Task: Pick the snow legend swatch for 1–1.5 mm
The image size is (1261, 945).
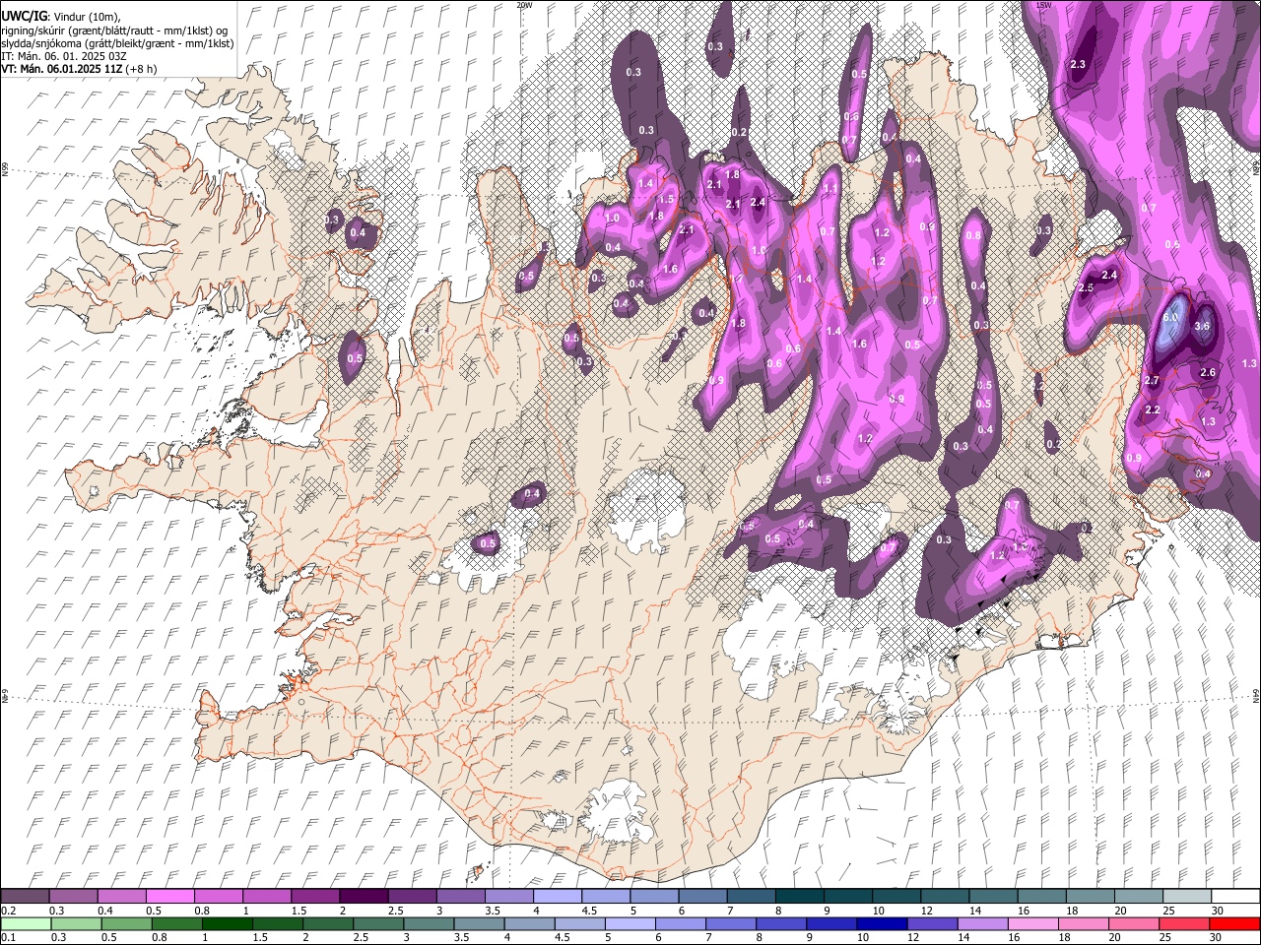Action: pyautogui.click(x=266, y=896)
